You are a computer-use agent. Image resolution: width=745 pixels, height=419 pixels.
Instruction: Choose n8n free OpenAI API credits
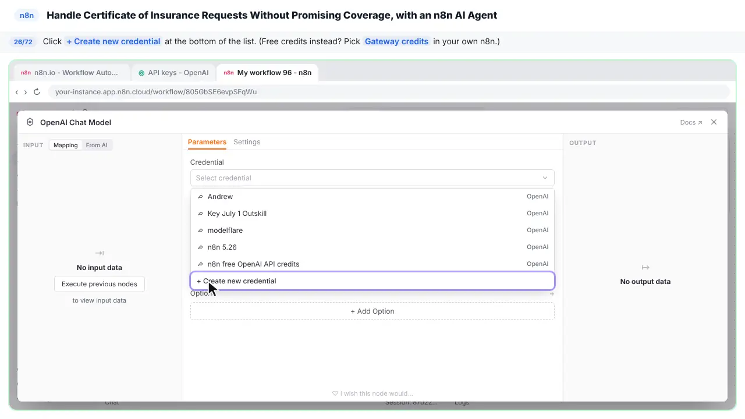click(x=372, y=264)
